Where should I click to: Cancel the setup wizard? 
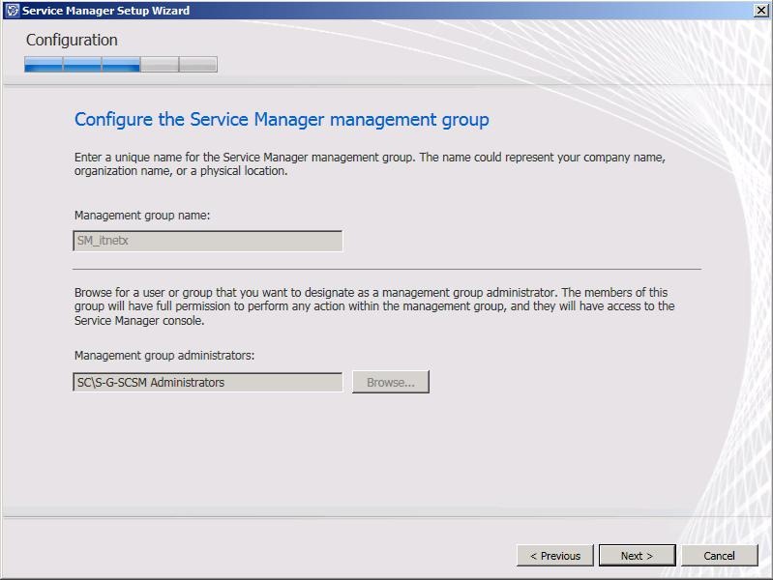pos(719,556)
